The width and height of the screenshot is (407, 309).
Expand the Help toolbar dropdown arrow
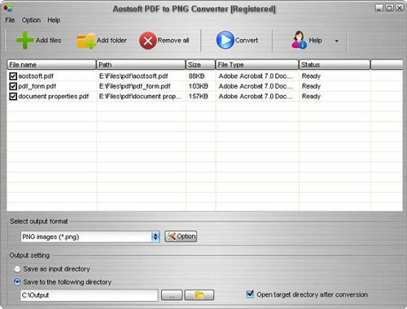[x=337, y=41]
